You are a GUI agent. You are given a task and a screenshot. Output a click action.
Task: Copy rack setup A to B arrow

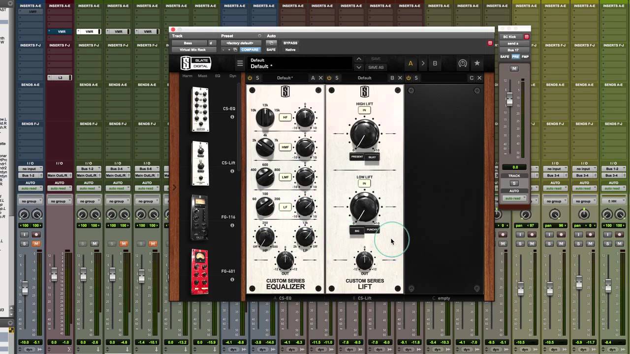point(422,63)
